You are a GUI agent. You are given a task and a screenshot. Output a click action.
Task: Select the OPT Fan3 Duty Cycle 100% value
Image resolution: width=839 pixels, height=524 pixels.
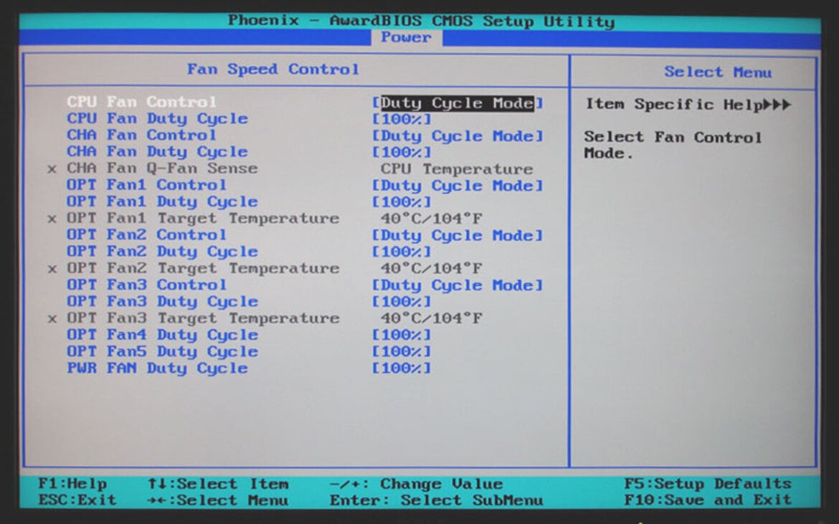[402, 302]
